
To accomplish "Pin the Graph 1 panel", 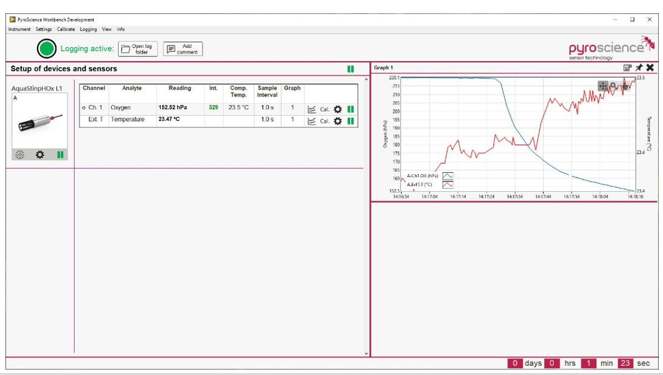I will [639, 68].
